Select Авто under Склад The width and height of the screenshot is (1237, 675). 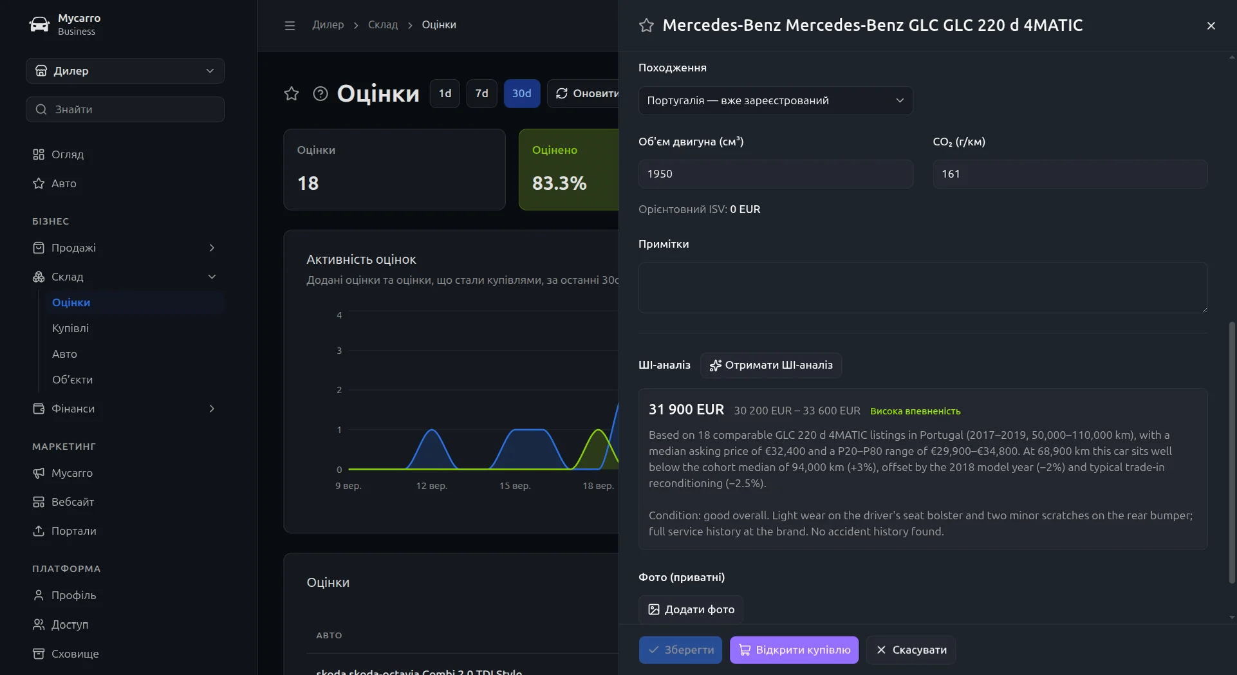pyautogui.click(x=135, y=354)
